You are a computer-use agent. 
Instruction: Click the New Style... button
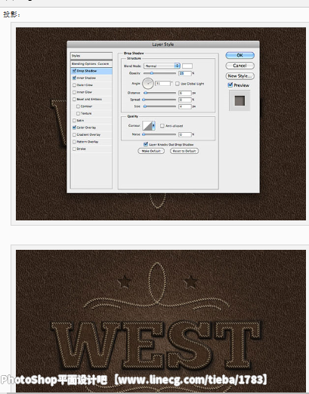pos(239,76)
